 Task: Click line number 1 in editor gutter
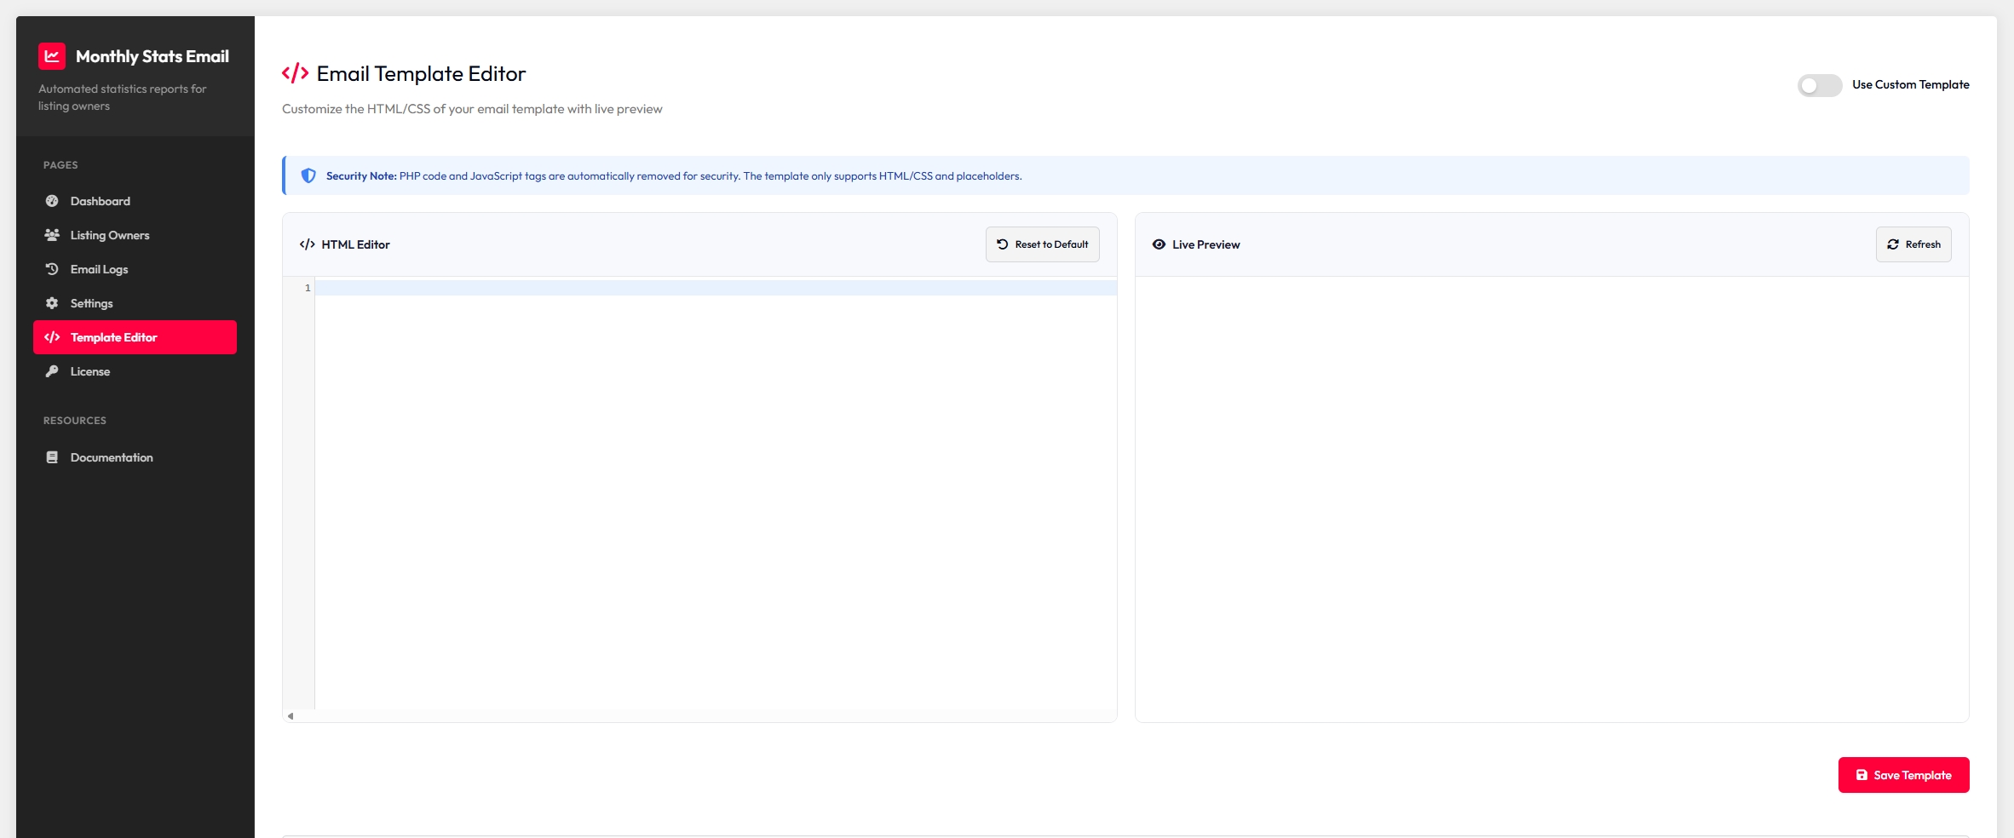pos(308,288)
